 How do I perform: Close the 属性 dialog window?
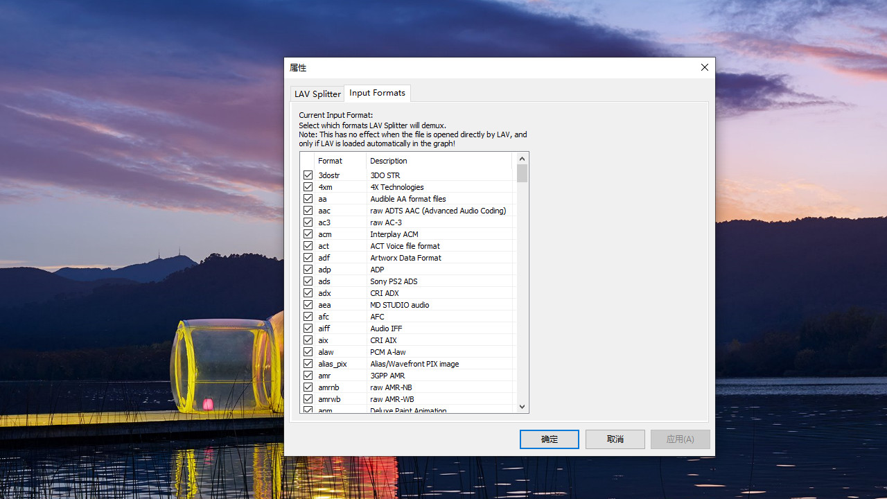(x=704, y=67)
